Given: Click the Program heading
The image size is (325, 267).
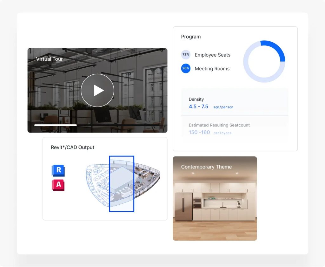Looking at the screenshot, I should pyautogui.click(x=191, y=37).
